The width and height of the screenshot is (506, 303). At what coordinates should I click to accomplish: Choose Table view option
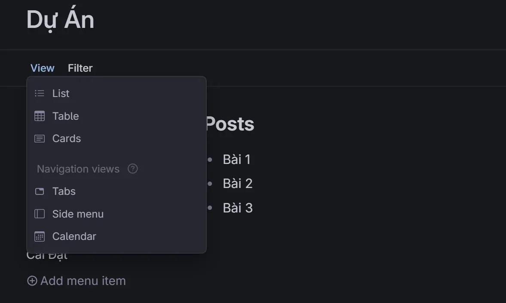click(x=117, y=116)
